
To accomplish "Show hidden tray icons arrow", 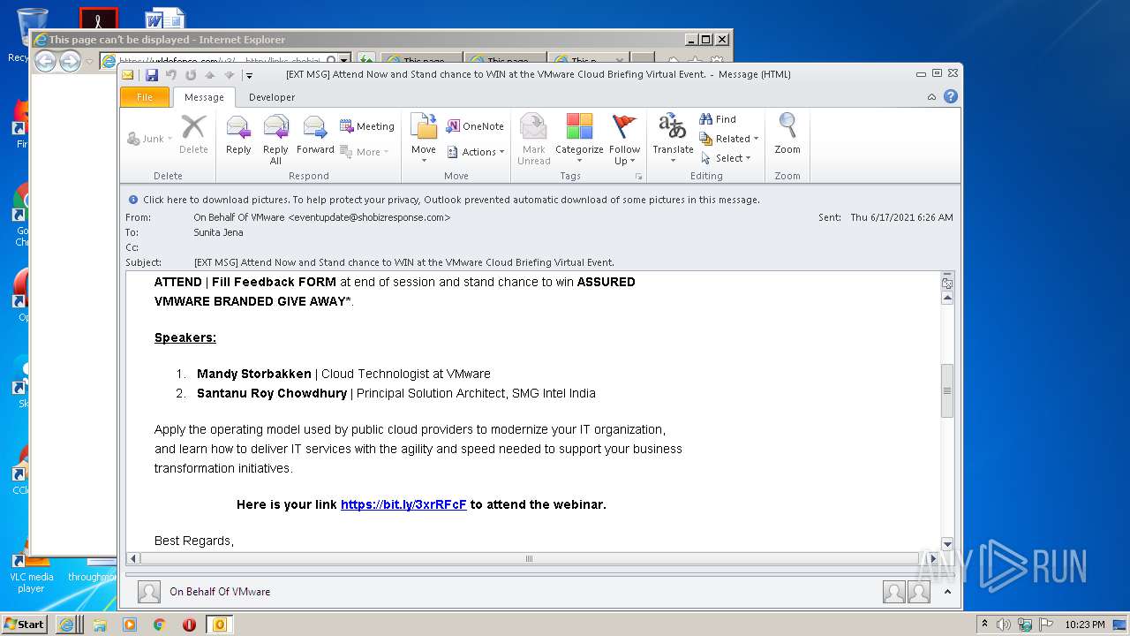I will (984, 625).
